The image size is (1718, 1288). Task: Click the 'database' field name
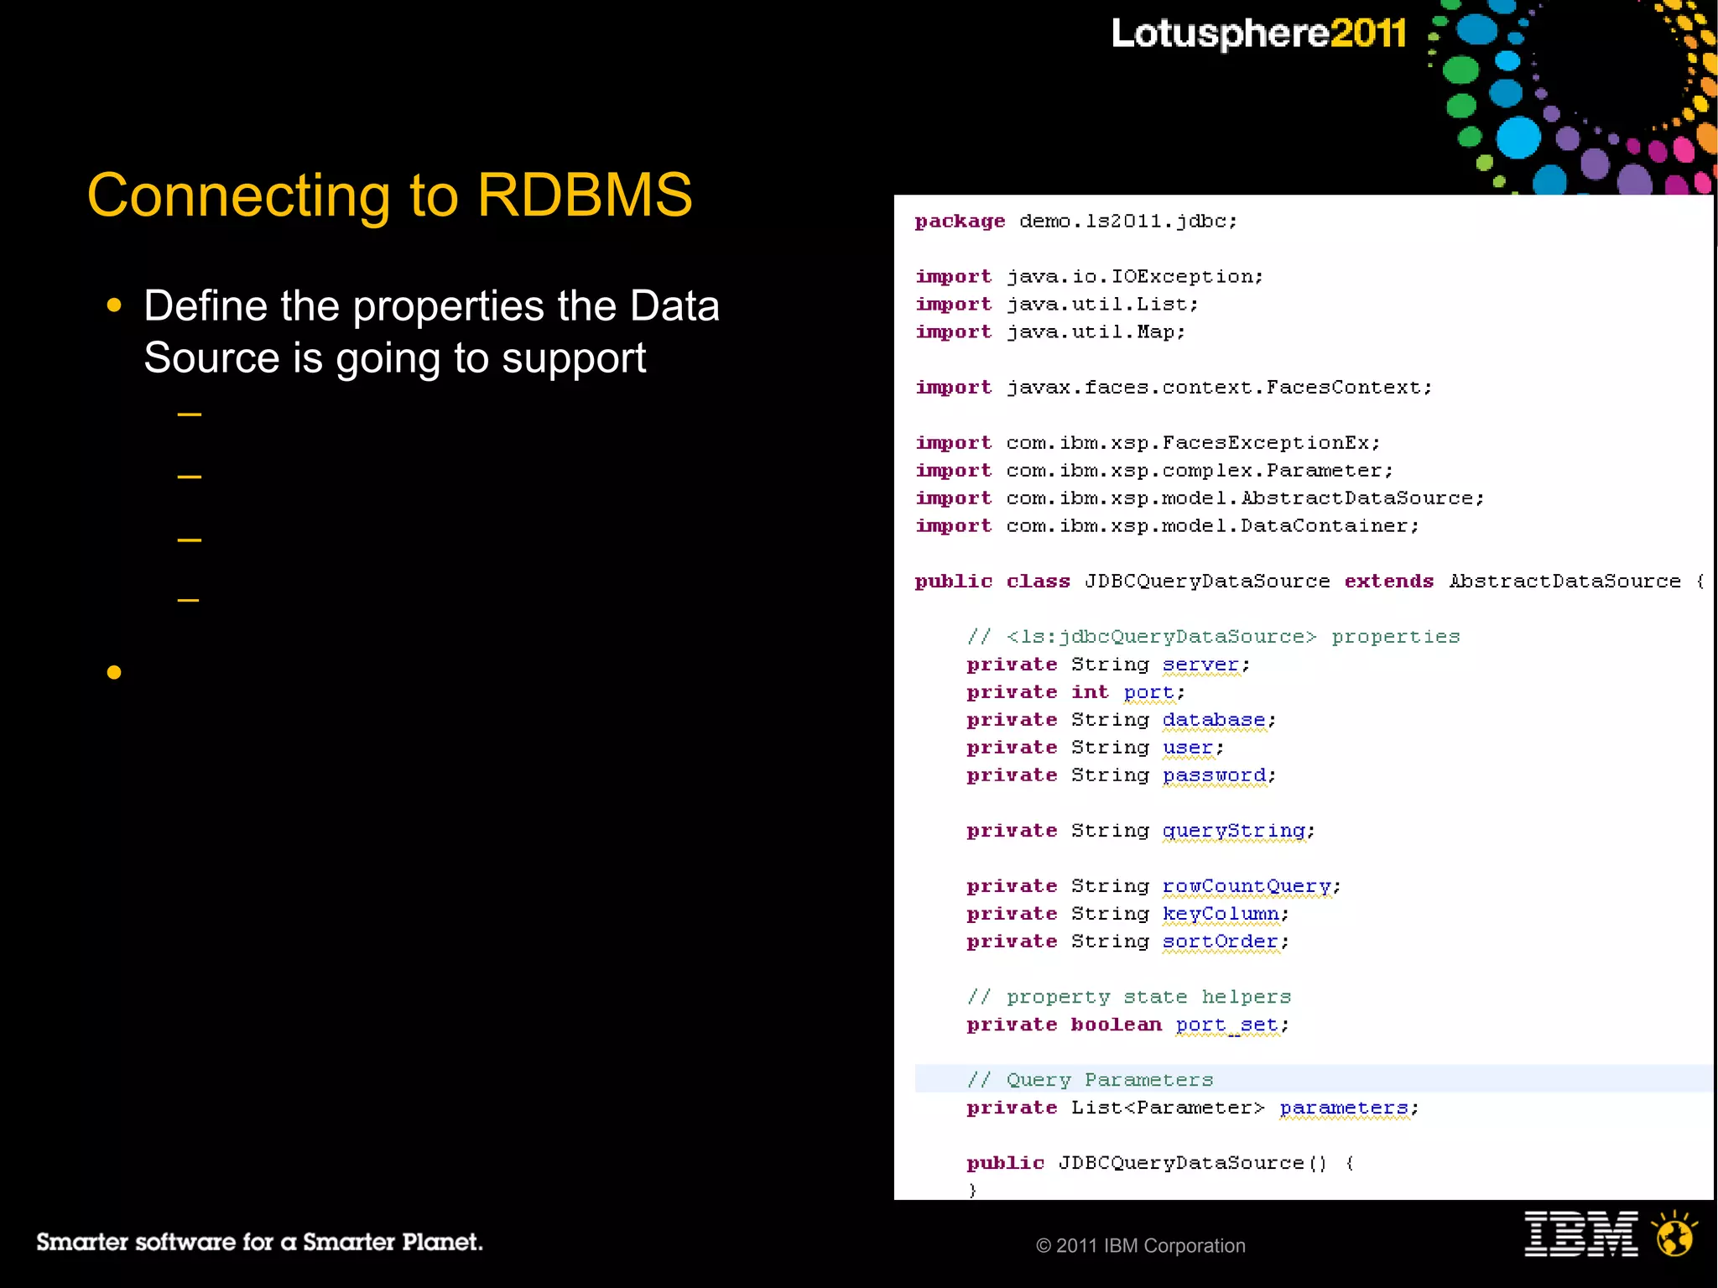[x=1213, y=720]
